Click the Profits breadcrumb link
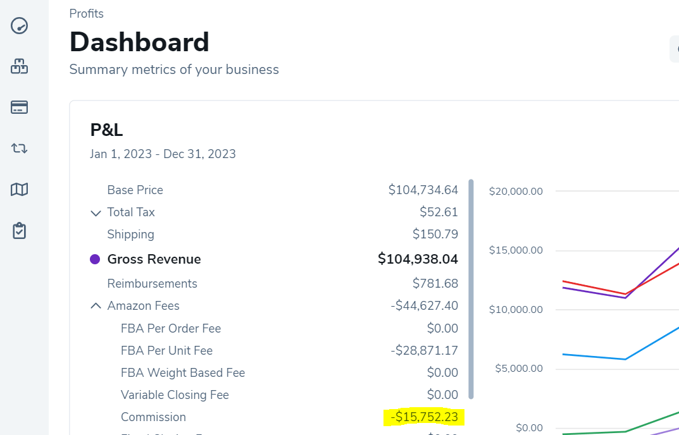Screen dimensions: 679x435 click(x=86, y=13)
